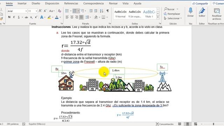The height and width of the screenshot is (126, 224).
Task: Open font color dropdown arrow
Action: [60, 17]
